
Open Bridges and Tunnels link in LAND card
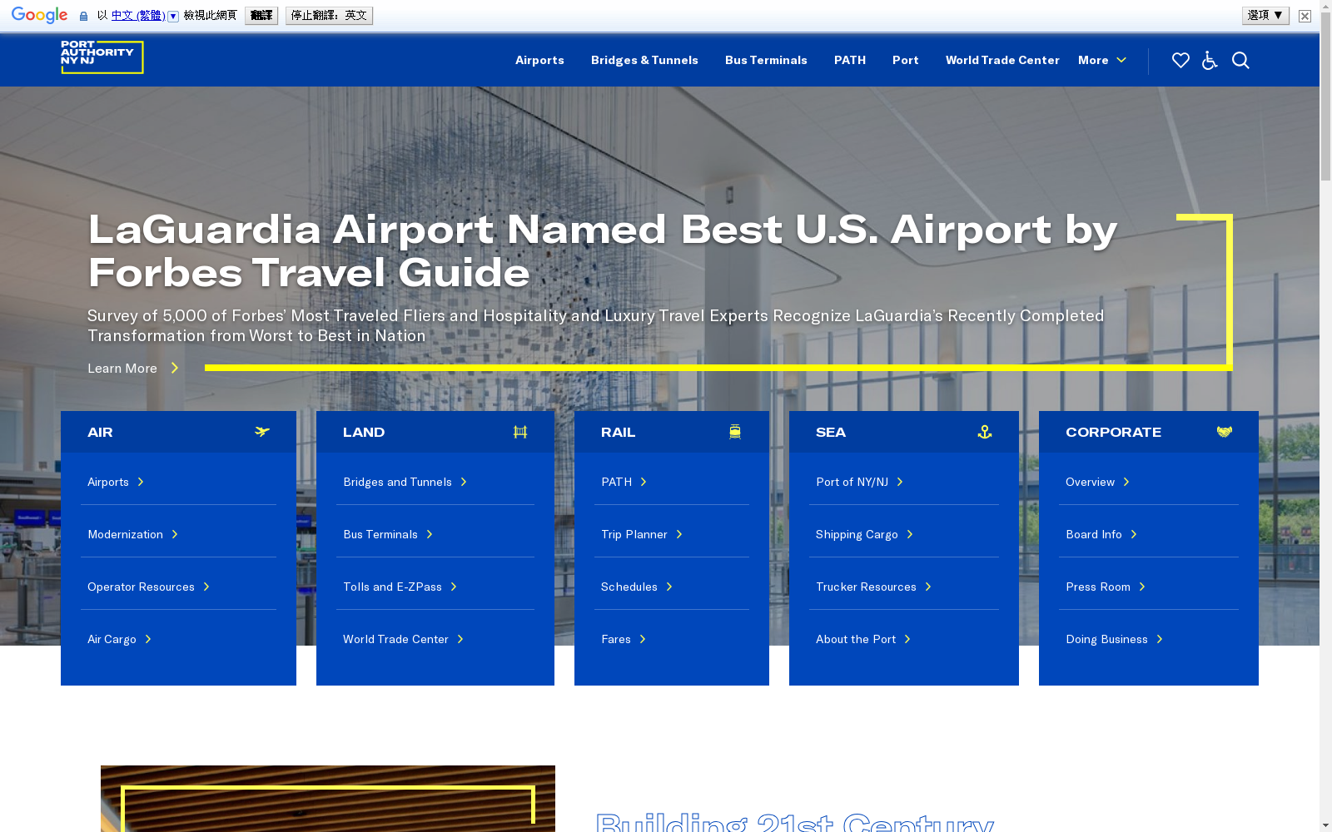pos(405,482)
